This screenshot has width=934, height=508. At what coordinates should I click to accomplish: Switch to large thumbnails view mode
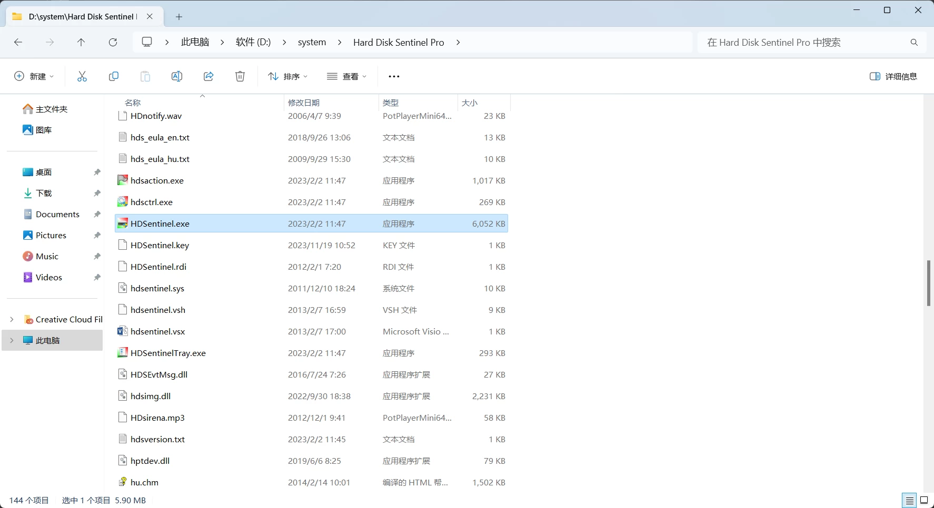[924, 500]
